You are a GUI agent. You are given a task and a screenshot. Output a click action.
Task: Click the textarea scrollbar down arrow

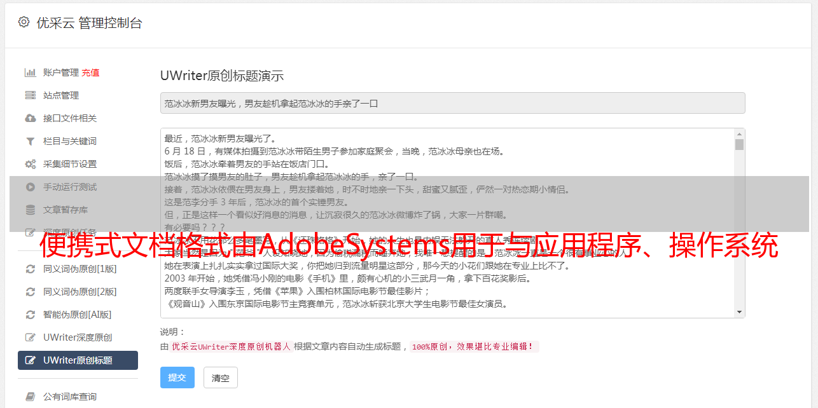click(x=739, y=312)
